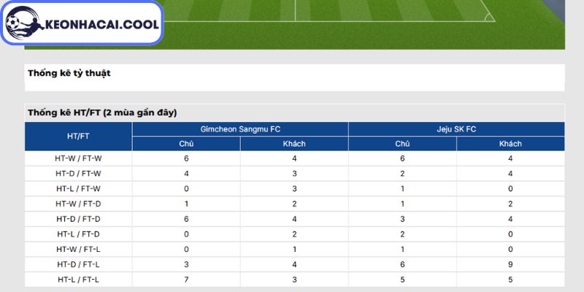The width and height of the screenshot is (584, 292).
Task: Click the HT-W / FT-D row label
Action: pos(78,204)
